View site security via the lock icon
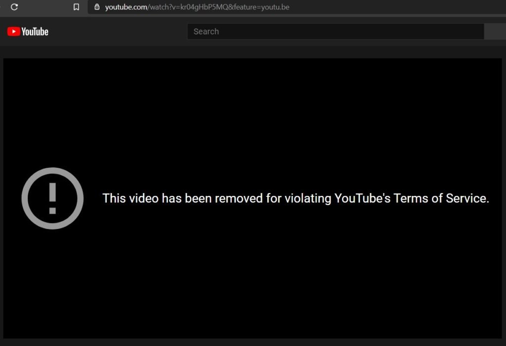The height and width of the screenshot is (346, 506). tap(97, 7)
